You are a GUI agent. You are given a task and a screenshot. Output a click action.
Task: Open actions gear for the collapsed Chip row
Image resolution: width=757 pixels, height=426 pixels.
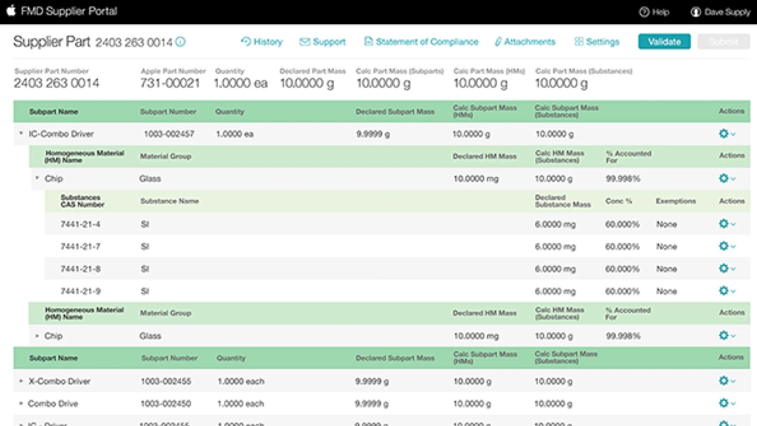coord(727,335)
